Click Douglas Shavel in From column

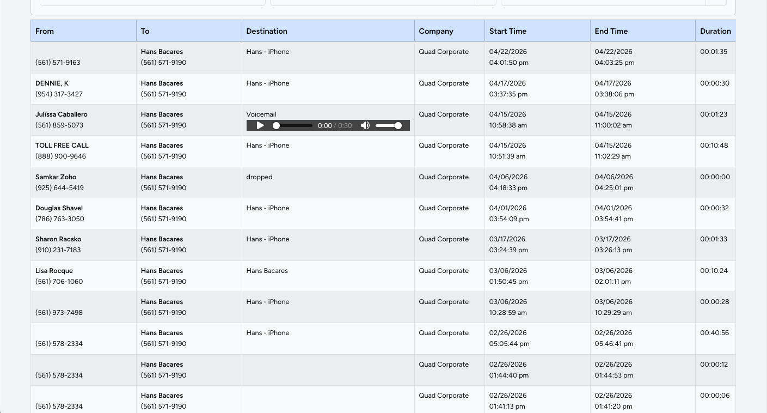pyautogui.click(x=59, y=208)
